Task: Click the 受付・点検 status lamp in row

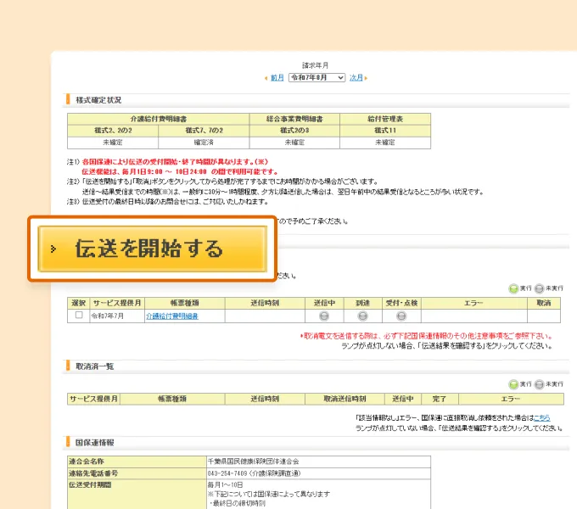Action: (x=401, y=316)
